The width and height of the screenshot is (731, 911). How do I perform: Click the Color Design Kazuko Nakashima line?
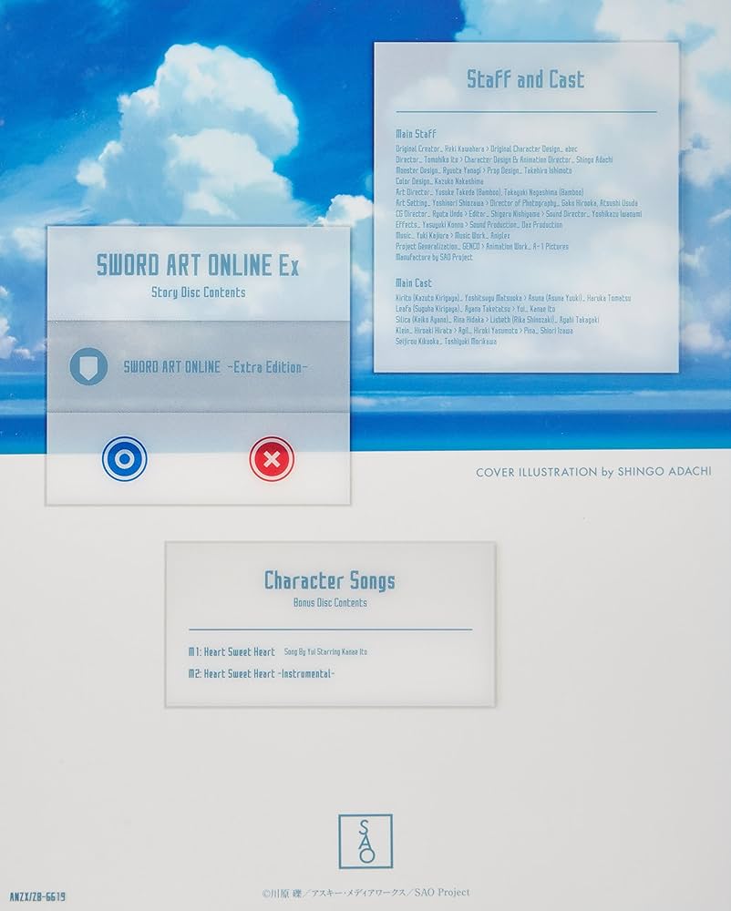[439, 181]
